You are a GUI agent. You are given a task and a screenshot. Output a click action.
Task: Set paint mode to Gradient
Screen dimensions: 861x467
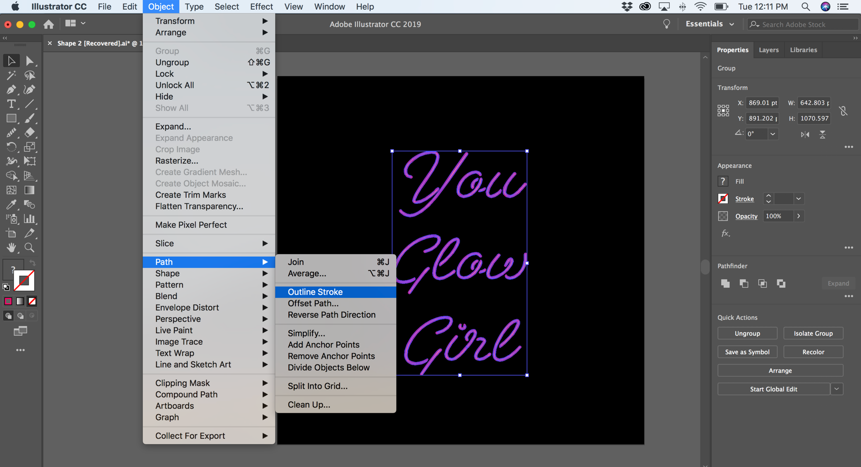point(20,301)
